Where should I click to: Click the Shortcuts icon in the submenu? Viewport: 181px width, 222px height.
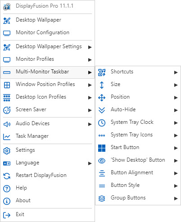102,72
